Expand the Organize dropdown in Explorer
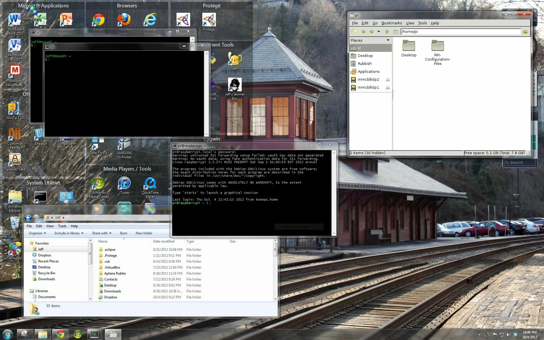The image size is (544, 340). point(37,233)
